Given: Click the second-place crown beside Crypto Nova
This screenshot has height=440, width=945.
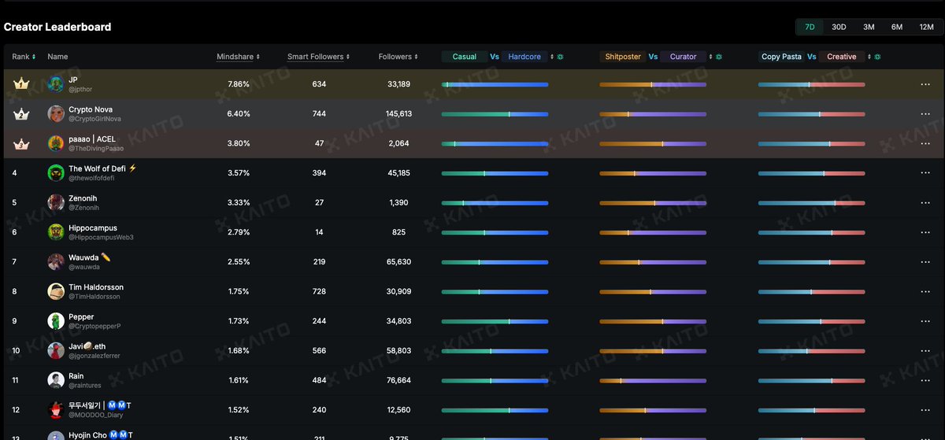Looking at the screenshot, I should pyautogui.click(x=21, y=113).
